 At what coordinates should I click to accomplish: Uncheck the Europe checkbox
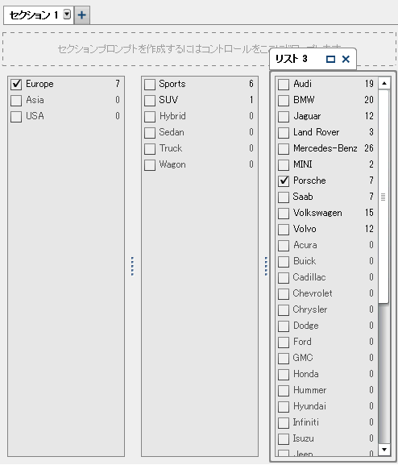tap(16, 85)
